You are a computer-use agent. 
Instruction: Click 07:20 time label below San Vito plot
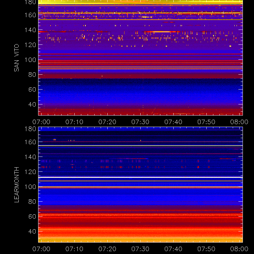coord(107,122)
